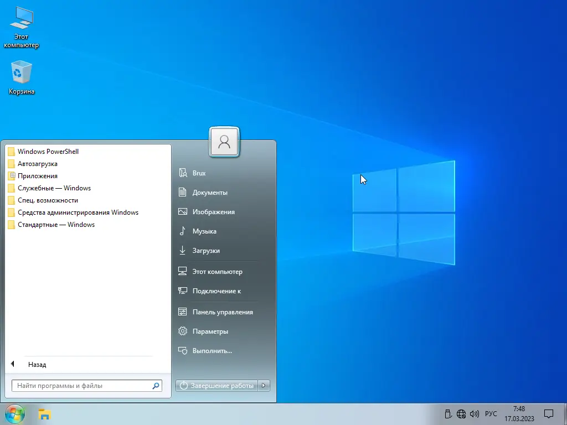This screenshot has height=425, width=567.
Task: Click the Start menu monitor icon for Этот компьютер
Action: click(183, 271)
